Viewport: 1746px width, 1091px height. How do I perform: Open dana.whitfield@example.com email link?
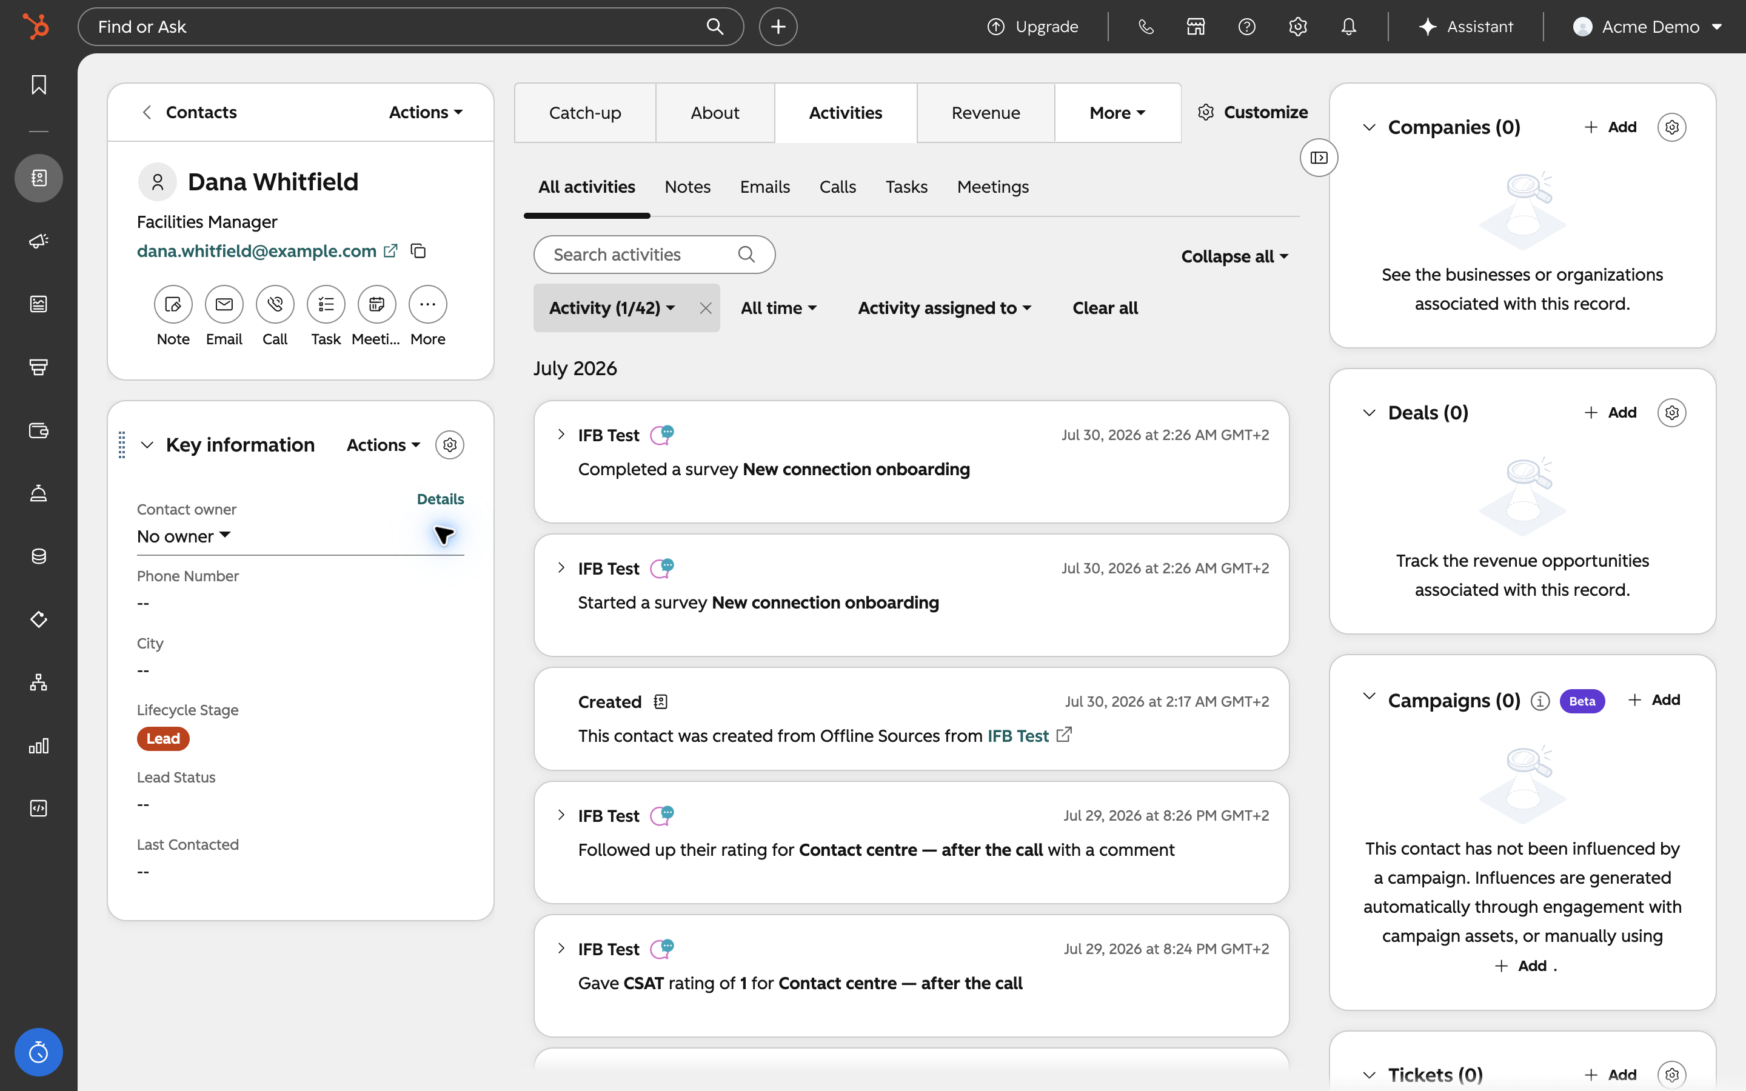pos(257,251)
